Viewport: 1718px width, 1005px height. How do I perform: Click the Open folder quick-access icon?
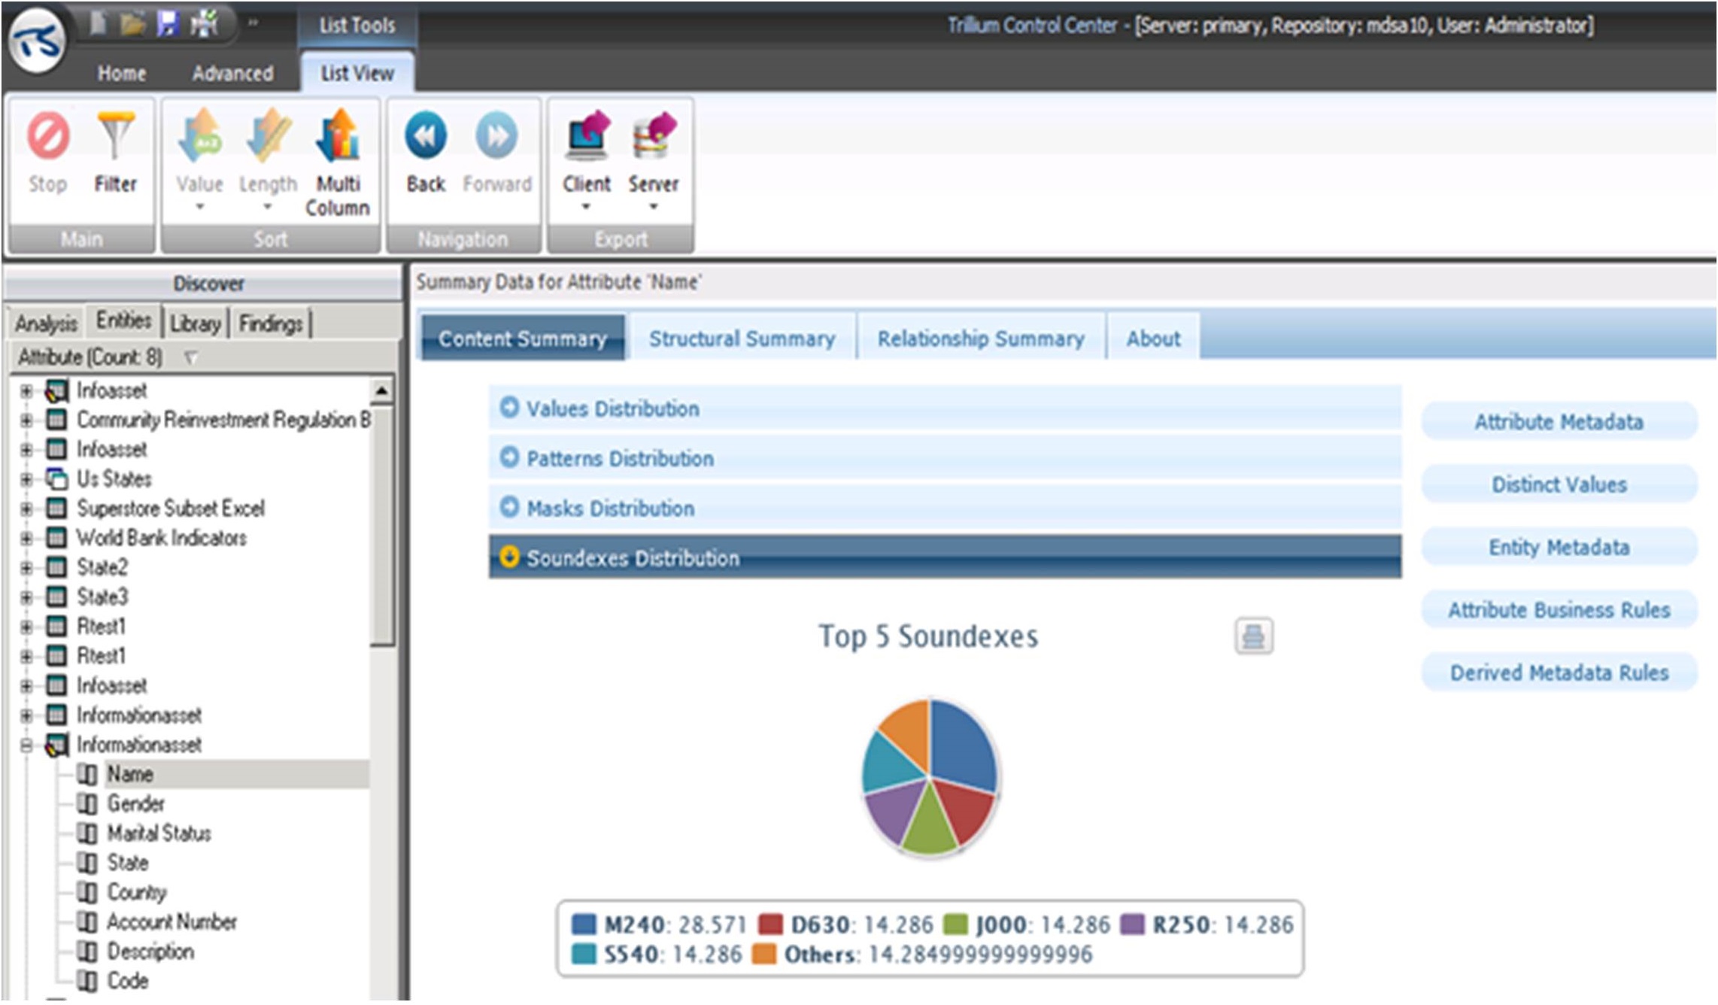click(x=132, y=24)
